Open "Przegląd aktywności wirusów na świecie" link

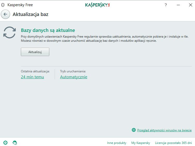tap(164, 130)
